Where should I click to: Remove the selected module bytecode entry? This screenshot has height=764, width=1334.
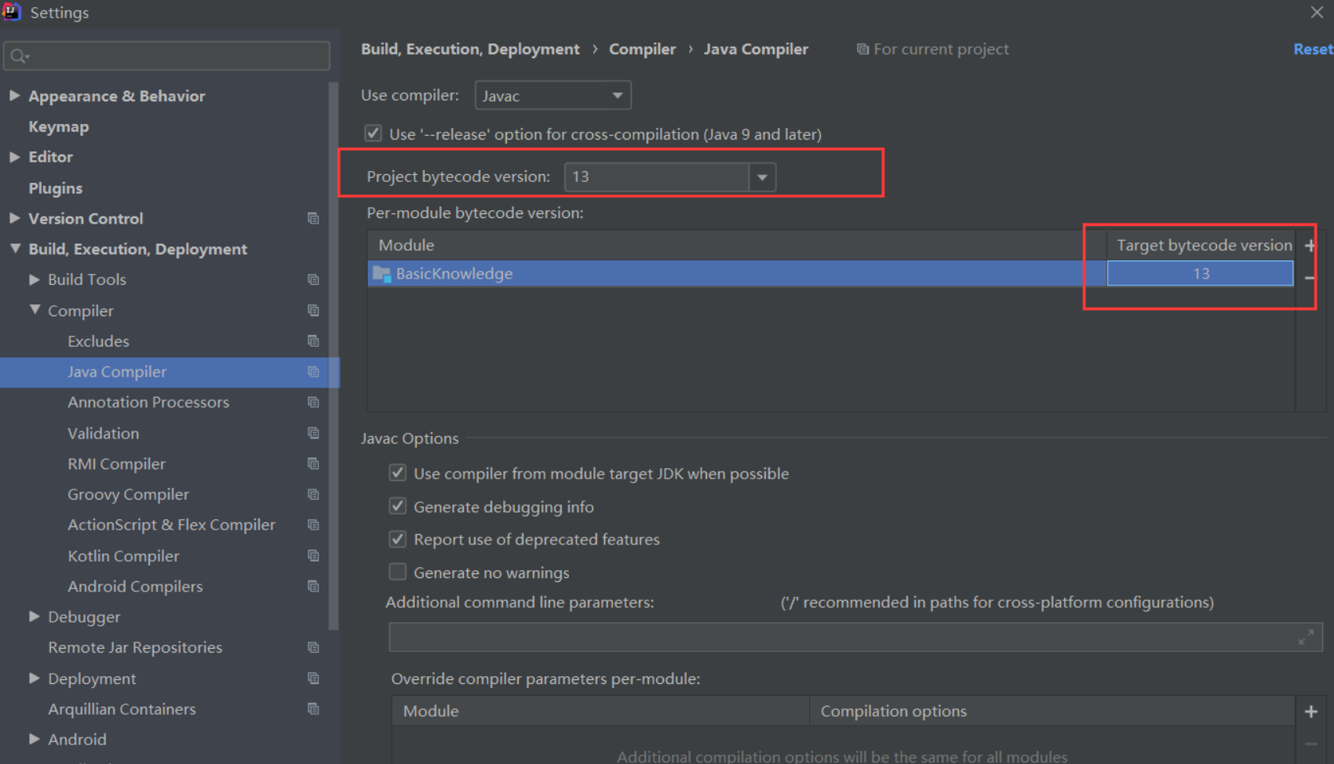(x=1310, y=278)
